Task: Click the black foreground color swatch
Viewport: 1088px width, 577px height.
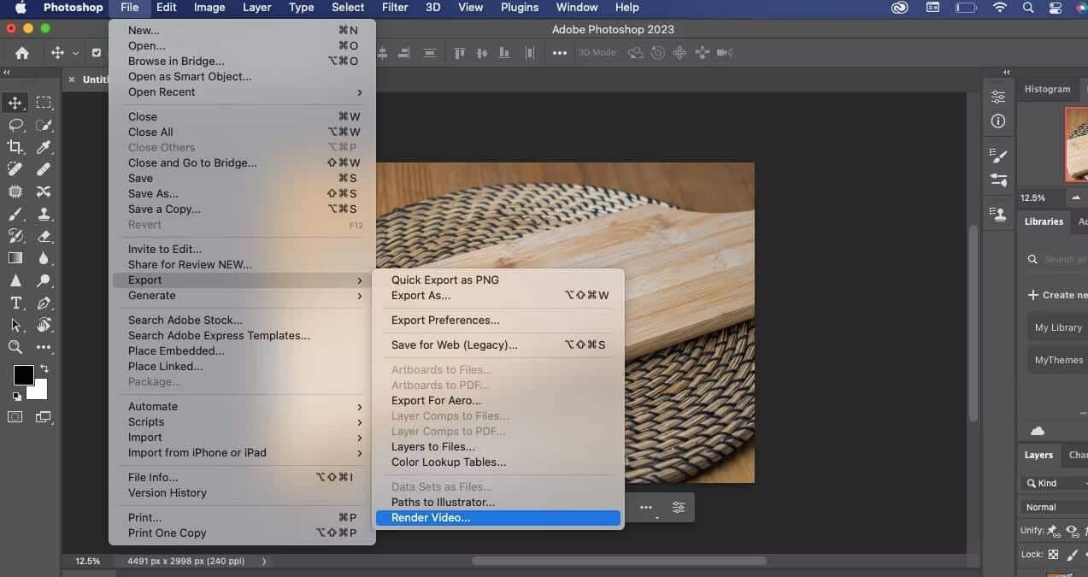Action: click(x=23, y=374)
